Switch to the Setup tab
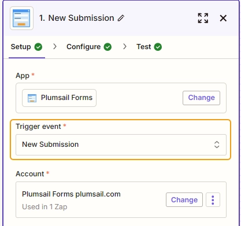The image size is (241, 226). (27, 47)
